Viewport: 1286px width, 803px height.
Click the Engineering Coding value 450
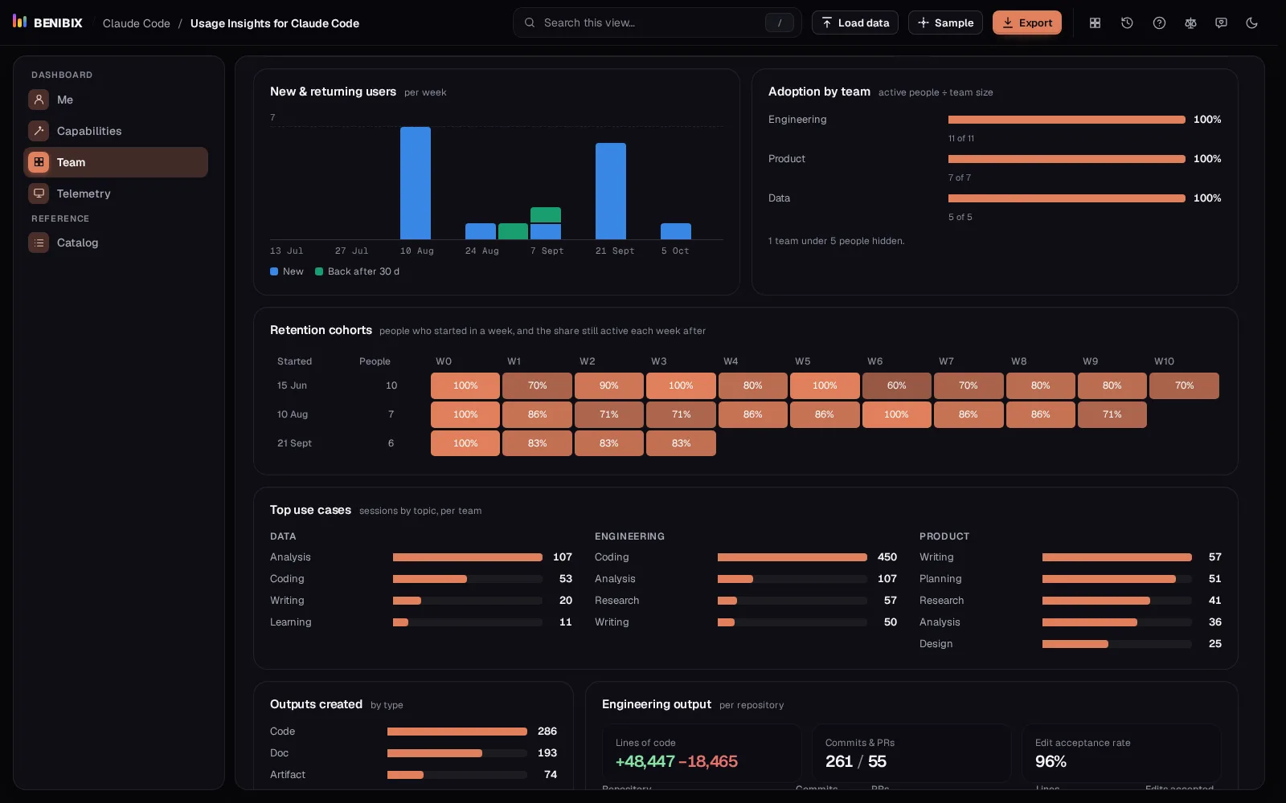click(x=887, y=557)
